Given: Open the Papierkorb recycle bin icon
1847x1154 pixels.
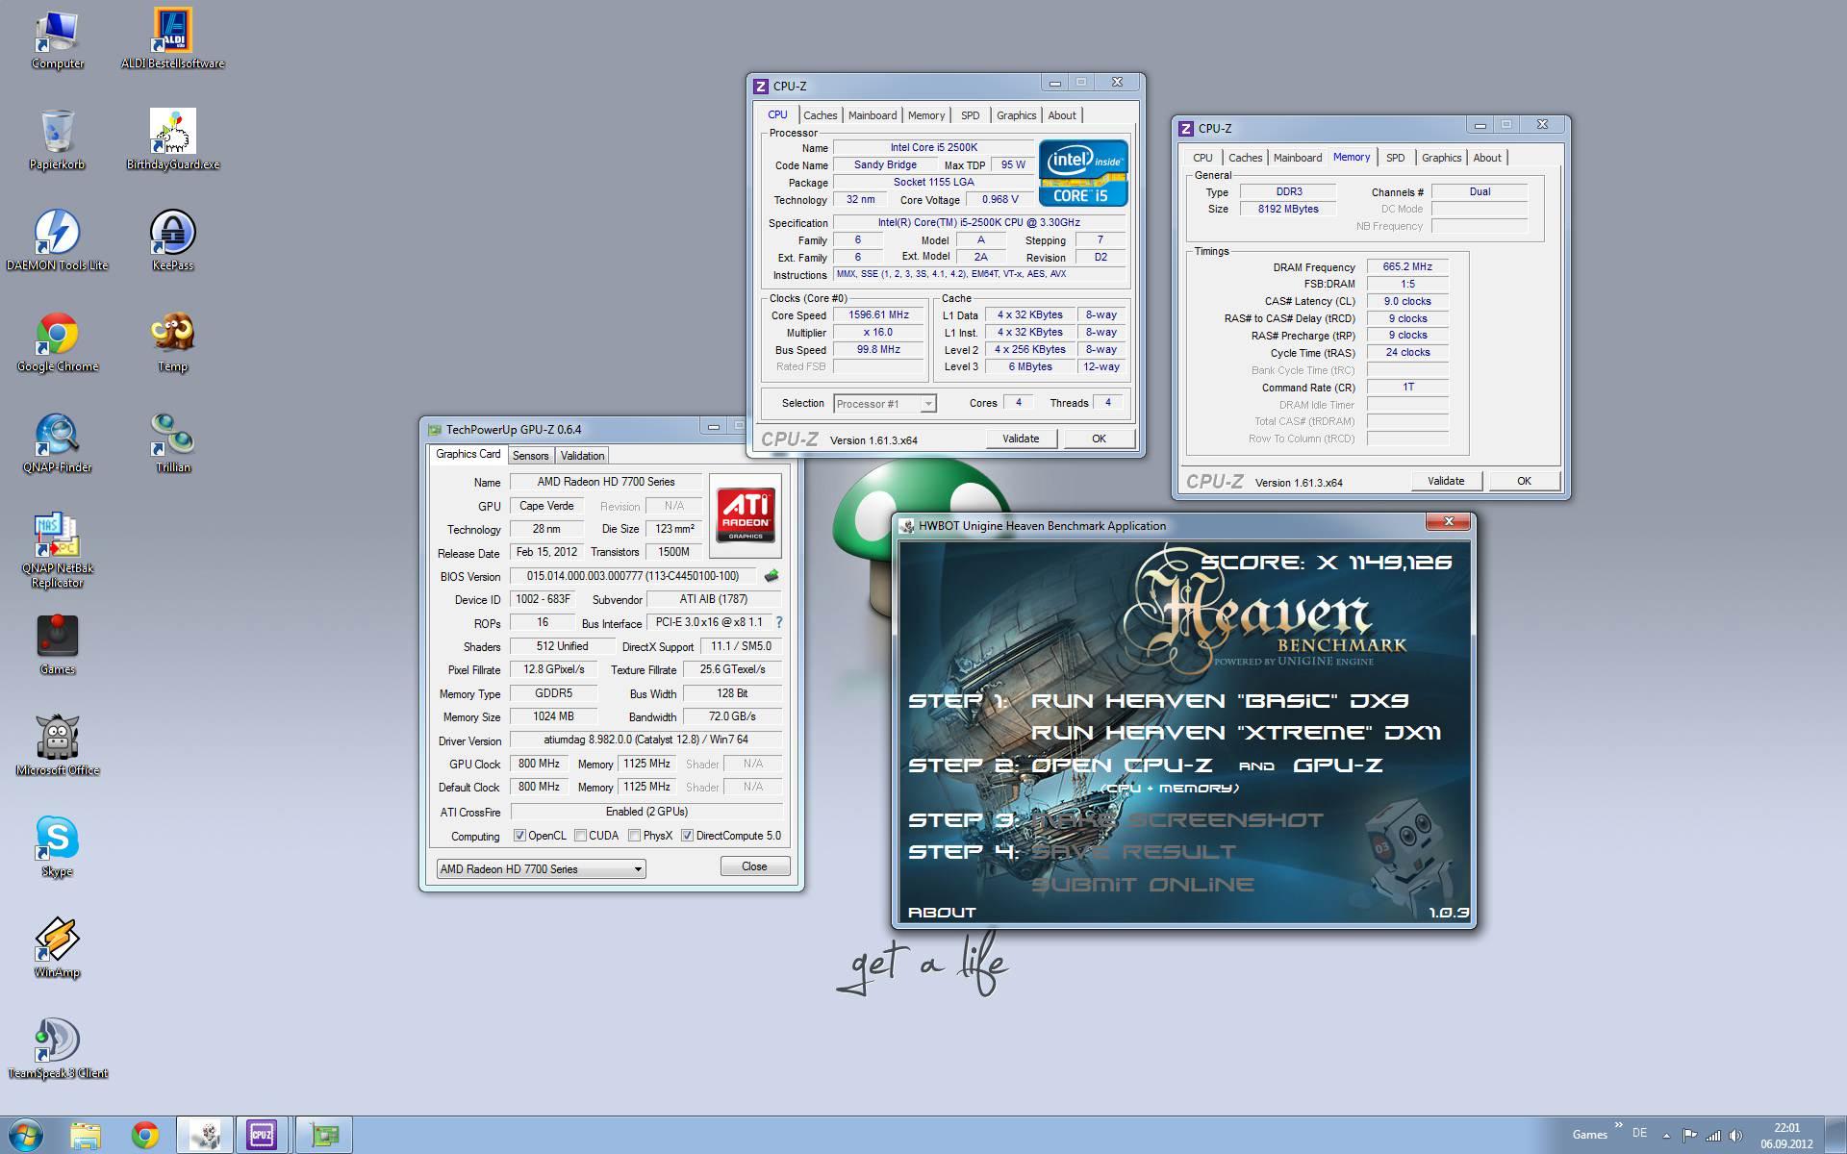Looking at the screenshot, I should 57,139.
